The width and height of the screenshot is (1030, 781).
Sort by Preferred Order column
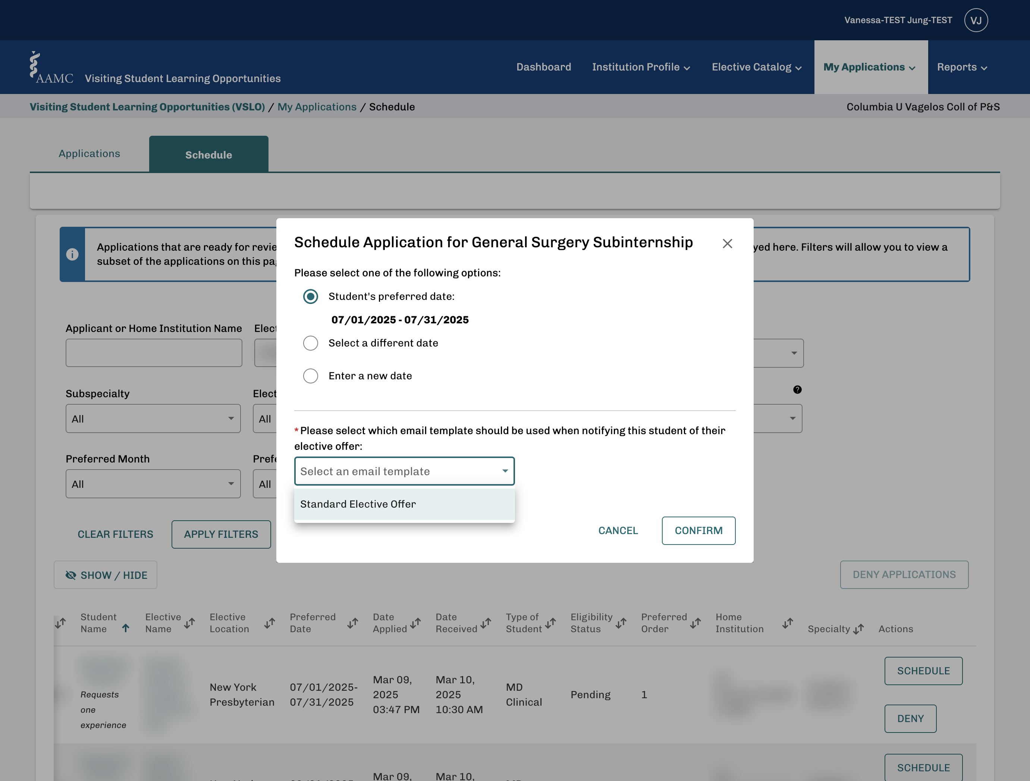[695, 622]
